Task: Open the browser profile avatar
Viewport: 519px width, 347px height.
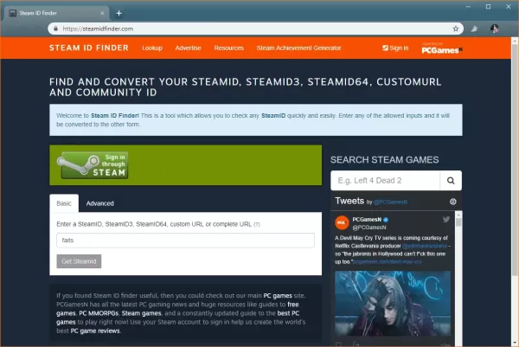Action: click(495, 29)
